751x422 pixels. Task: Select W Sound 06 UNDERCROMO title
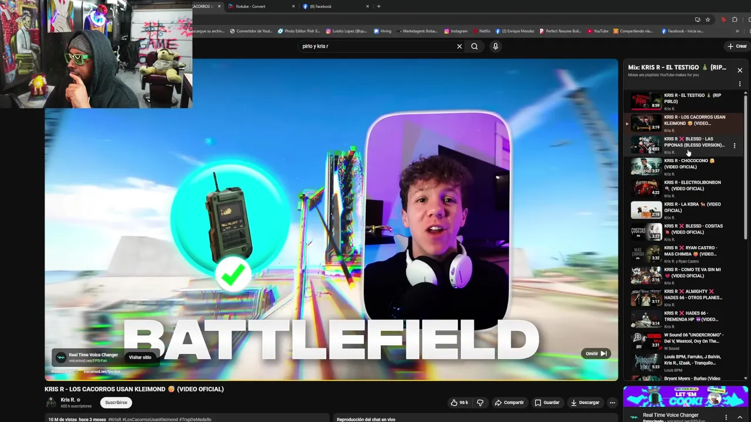[x=694, y=338]
